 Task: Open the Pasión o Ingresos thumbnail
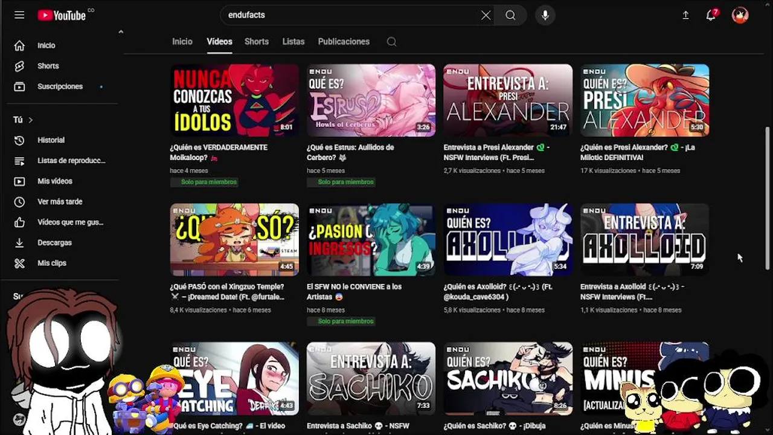[371, 239]
